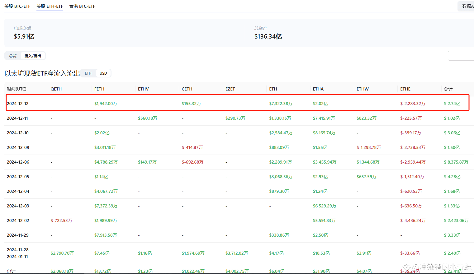Select the red $-2,283.32万 ETHE outflow cell
474x274 pixels.
coord(413,103)
